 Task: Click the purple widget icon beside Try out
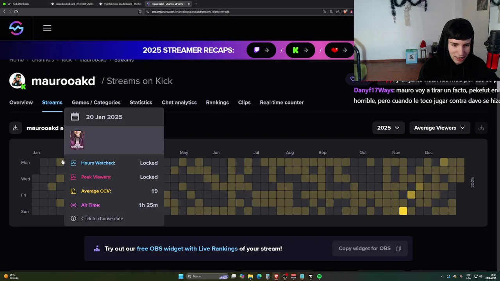pyautogui.click(x=97, y=249)
